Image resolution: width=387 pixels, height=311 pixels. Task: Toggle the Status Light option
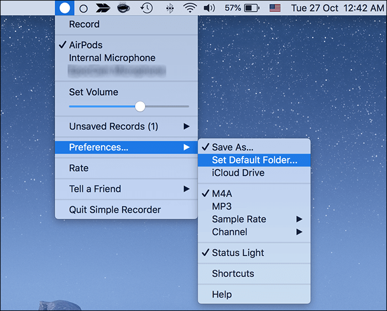[238, 253]
